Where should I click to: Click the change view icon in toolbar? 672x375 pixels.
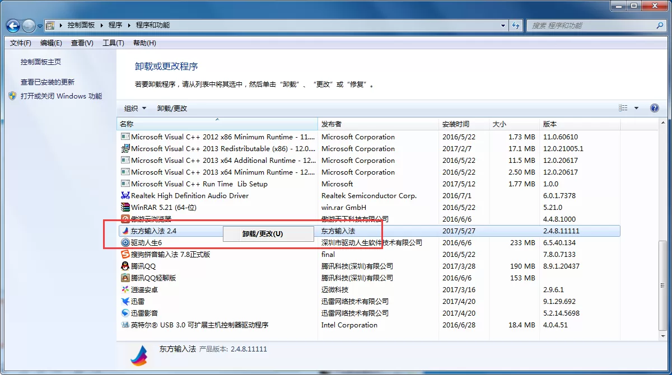tap(623, 108)
